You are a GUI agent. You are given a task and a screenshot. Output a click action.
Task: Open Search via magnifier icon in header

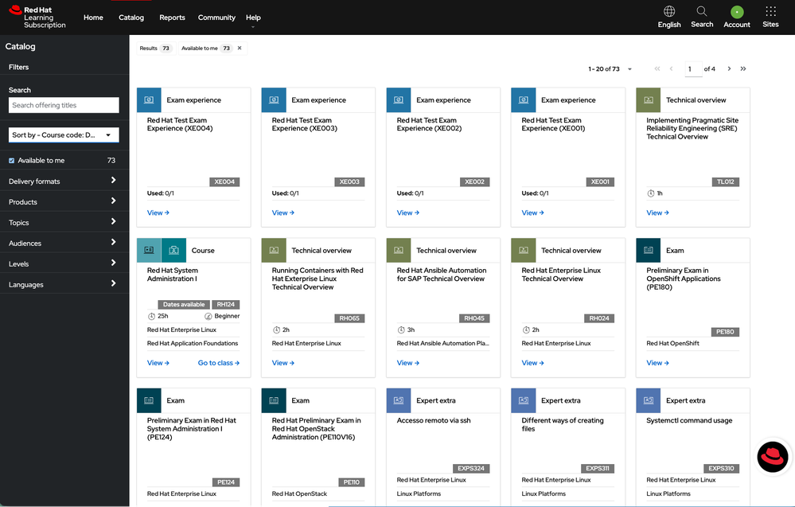(x=702, y=12)
